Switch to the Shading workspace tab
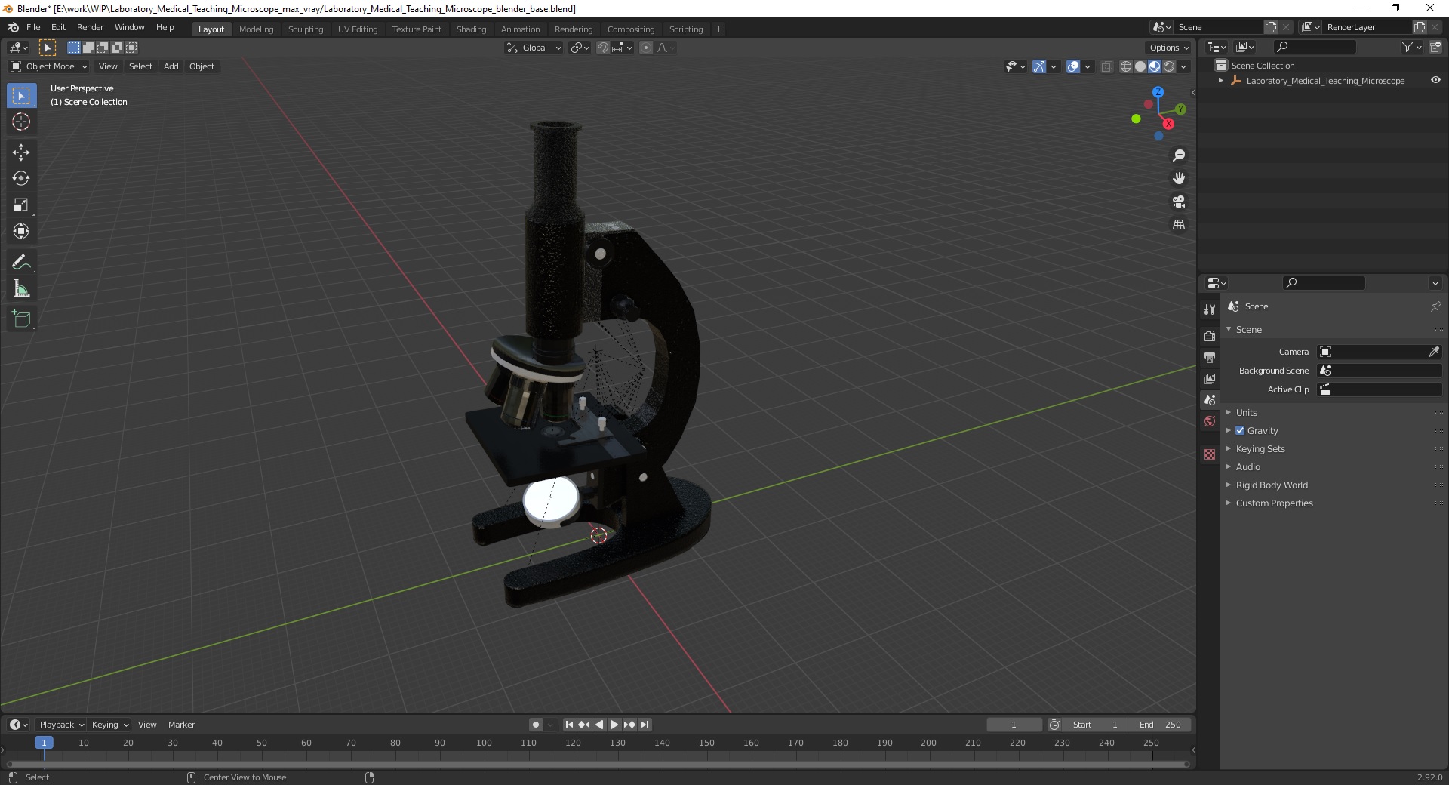This screenshot has width=1449, height=785. [471, 29]
